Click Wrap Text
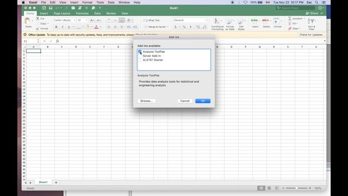Image resolution: width=348 pixels, height=196 pixels. tap(151, 20)
